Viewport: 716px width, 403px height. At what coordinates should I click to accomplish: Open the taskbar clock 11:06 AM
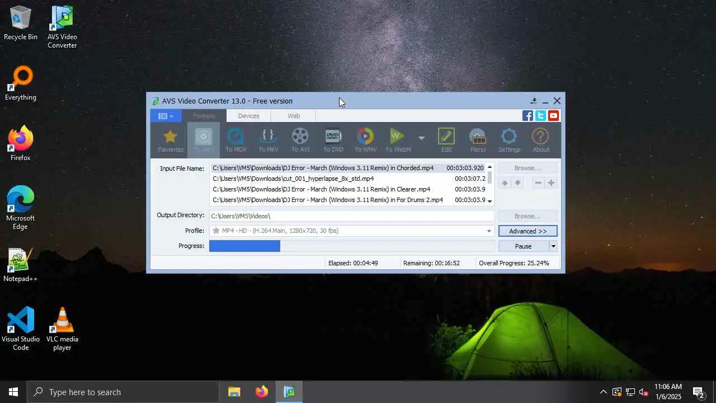(668, 391)
